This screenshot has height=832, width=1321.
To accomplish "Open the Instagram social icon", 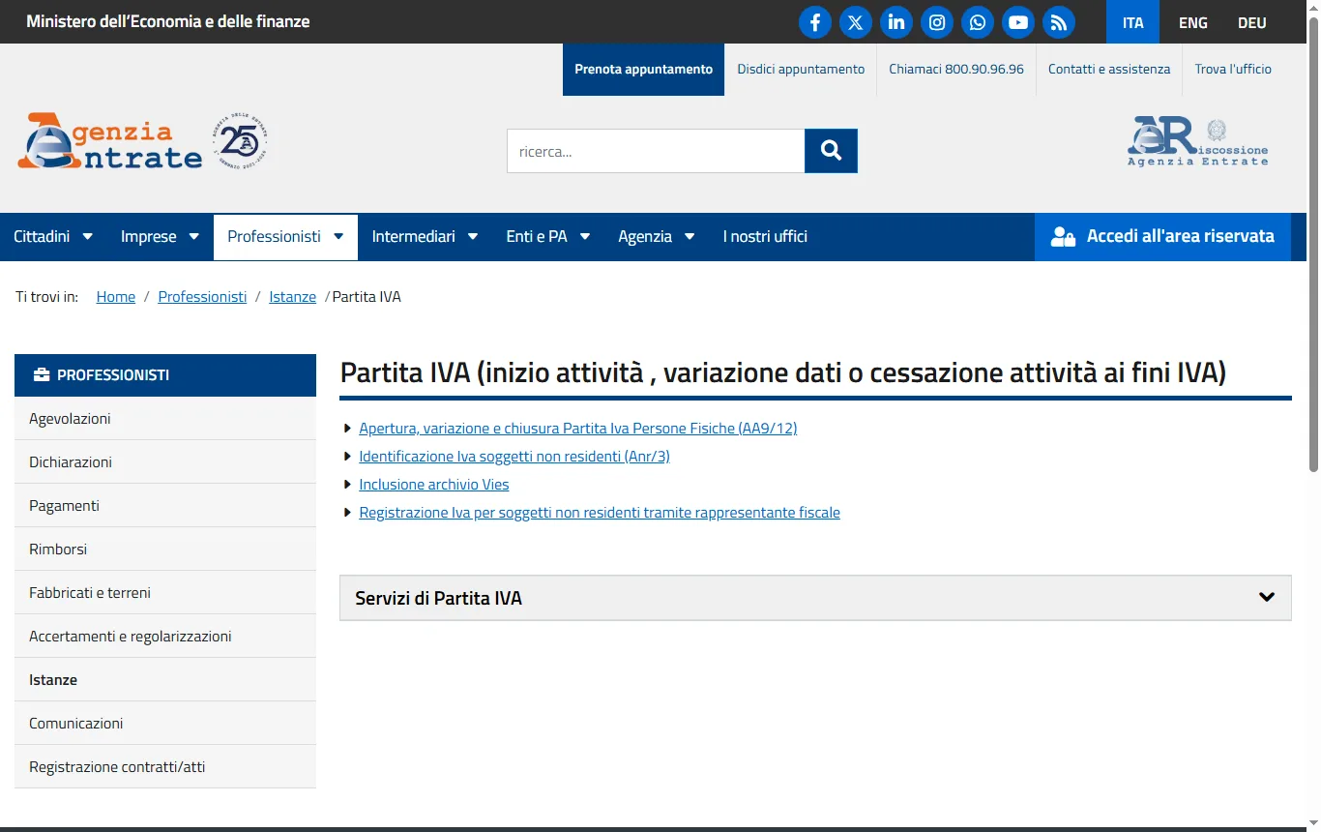I will tap(937, 22).
